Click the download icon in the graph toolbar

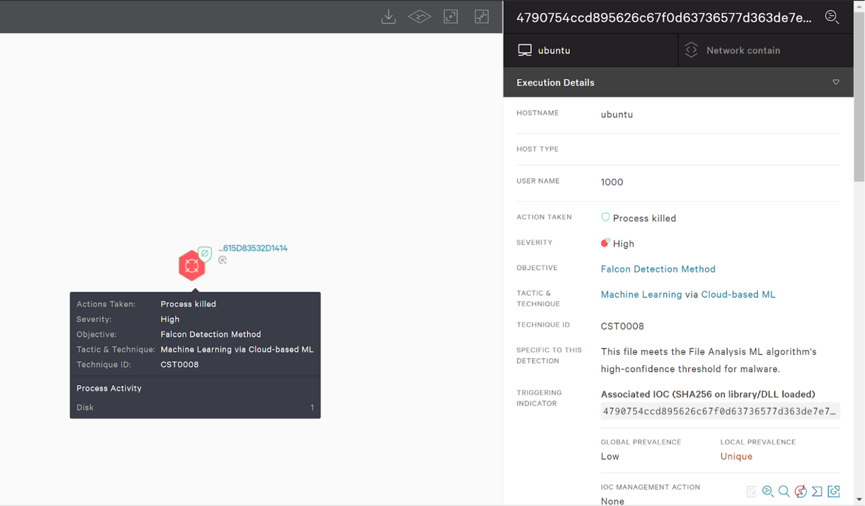tap(388, 17)
